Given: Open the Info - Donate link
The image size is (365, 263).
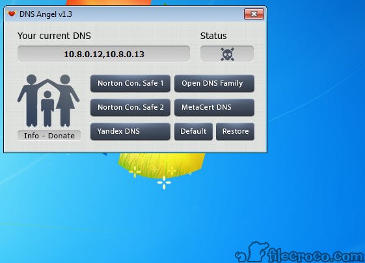Looking at the screenshot, I should tap(49, 136).
